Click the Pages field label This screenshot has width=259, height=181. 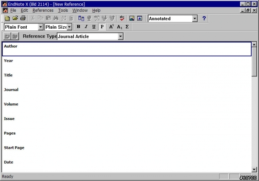point(10,133)
